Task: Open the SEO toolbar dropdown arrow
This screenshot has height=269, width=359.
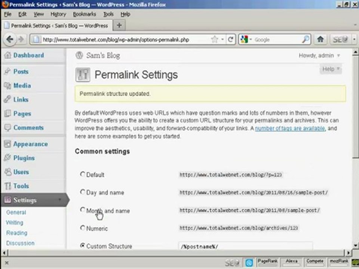Action: tap(355, 39)
